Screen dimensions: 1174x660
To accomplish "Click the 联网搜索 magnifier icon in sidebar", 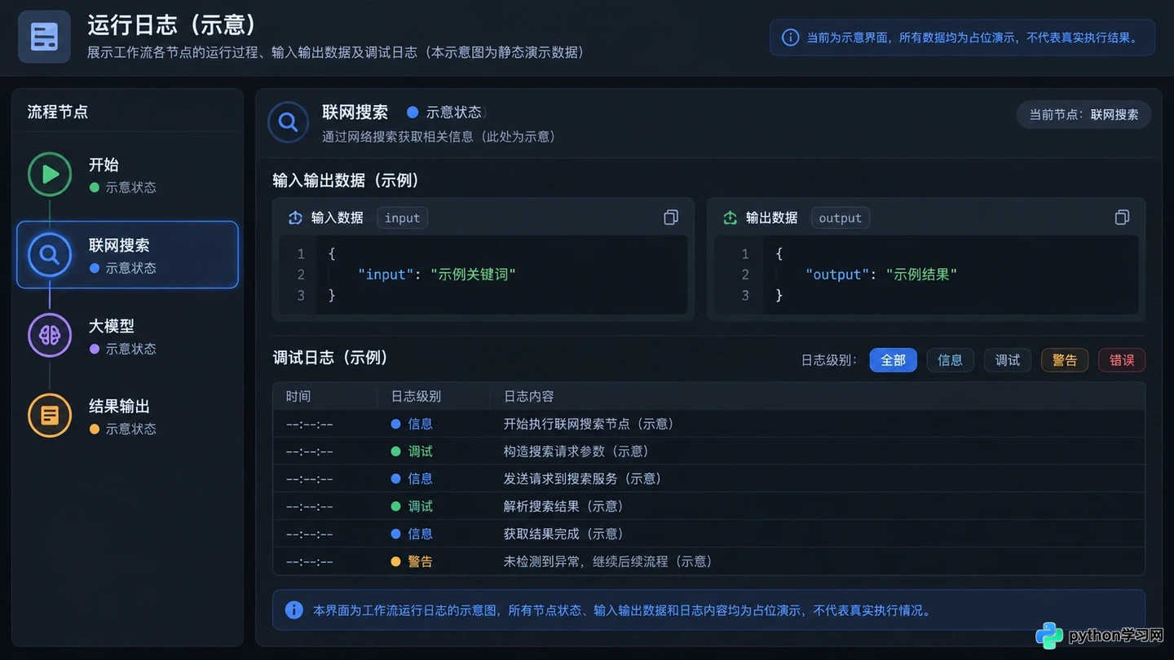I will (50, 255).
